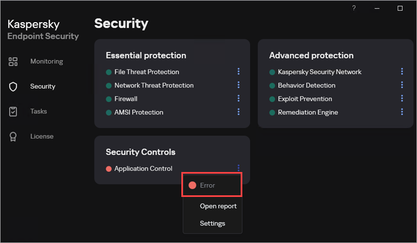
Task: Select Open report from context menu
Action: point(218,206)
